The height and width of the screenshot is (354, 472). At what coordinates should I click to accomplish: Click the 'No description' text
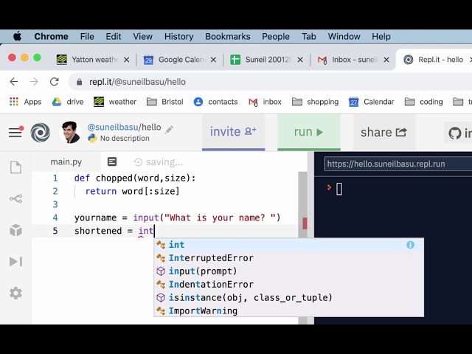tap(125, 138)
